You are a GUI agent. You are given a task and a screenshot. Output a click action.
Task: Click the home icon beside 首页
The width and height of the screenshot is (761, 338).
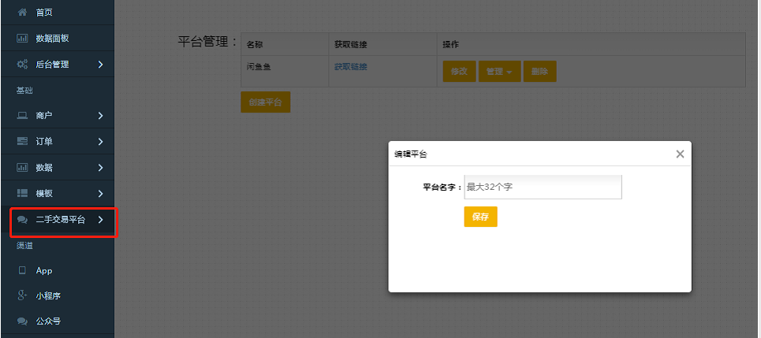(x=22, y=13)
